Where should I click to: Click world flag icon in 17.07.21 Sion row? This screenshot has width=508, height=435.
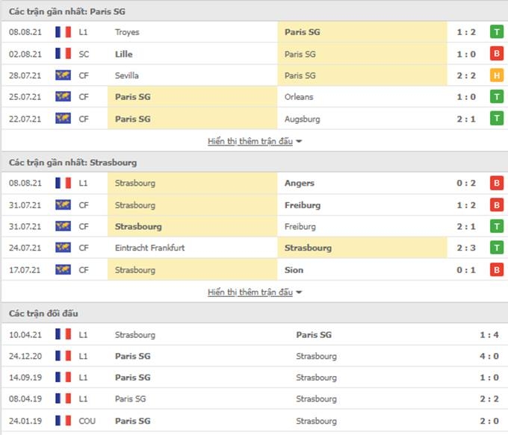(x=63, y=269)
